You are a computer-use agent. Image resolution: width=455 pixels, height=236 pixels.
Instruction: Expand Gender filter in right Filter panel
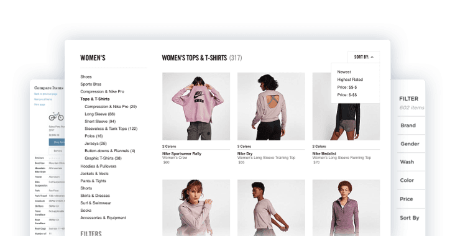coord(411,144)
